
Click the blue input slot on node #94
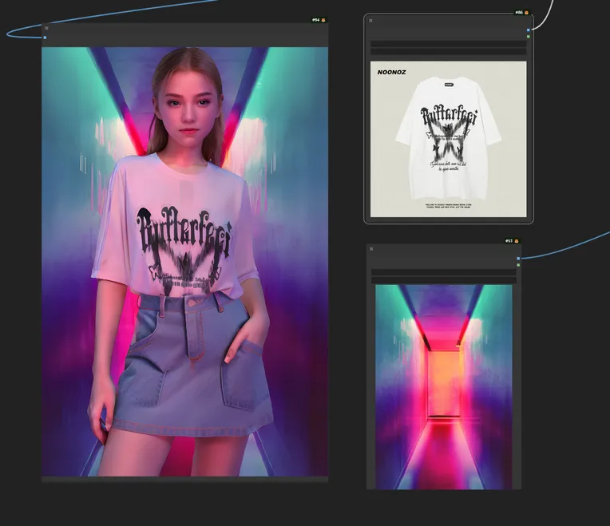[46, 37]
